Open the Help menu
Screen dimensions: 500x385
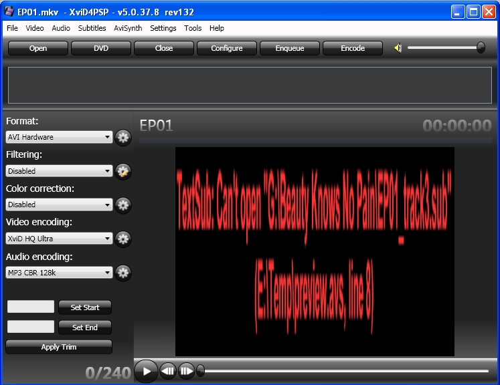(x=216, y=28)
